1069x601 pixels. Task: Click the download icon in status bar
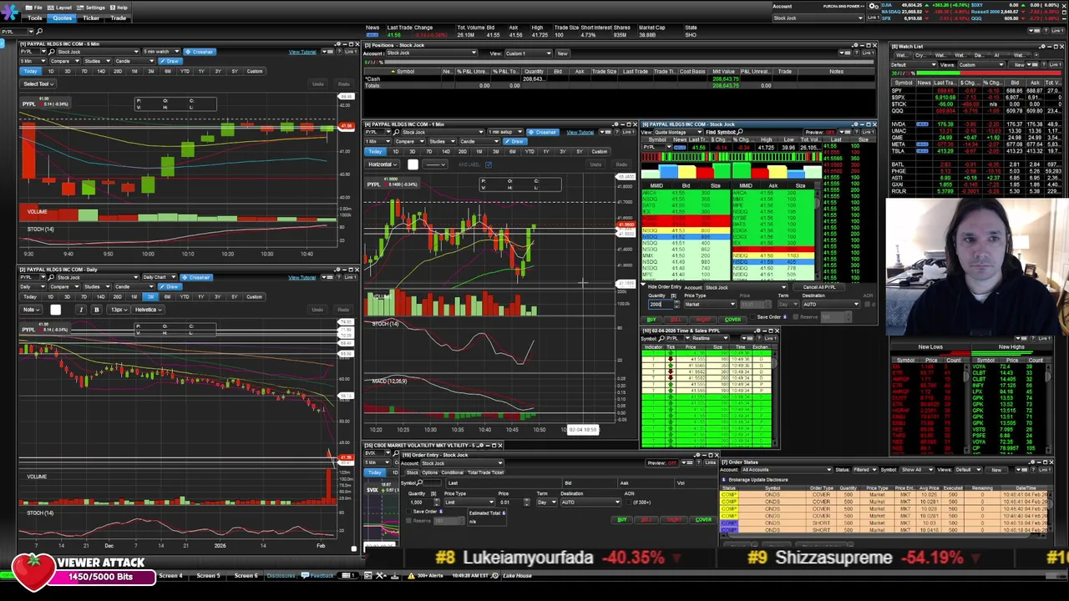click(x=394, y=576)
